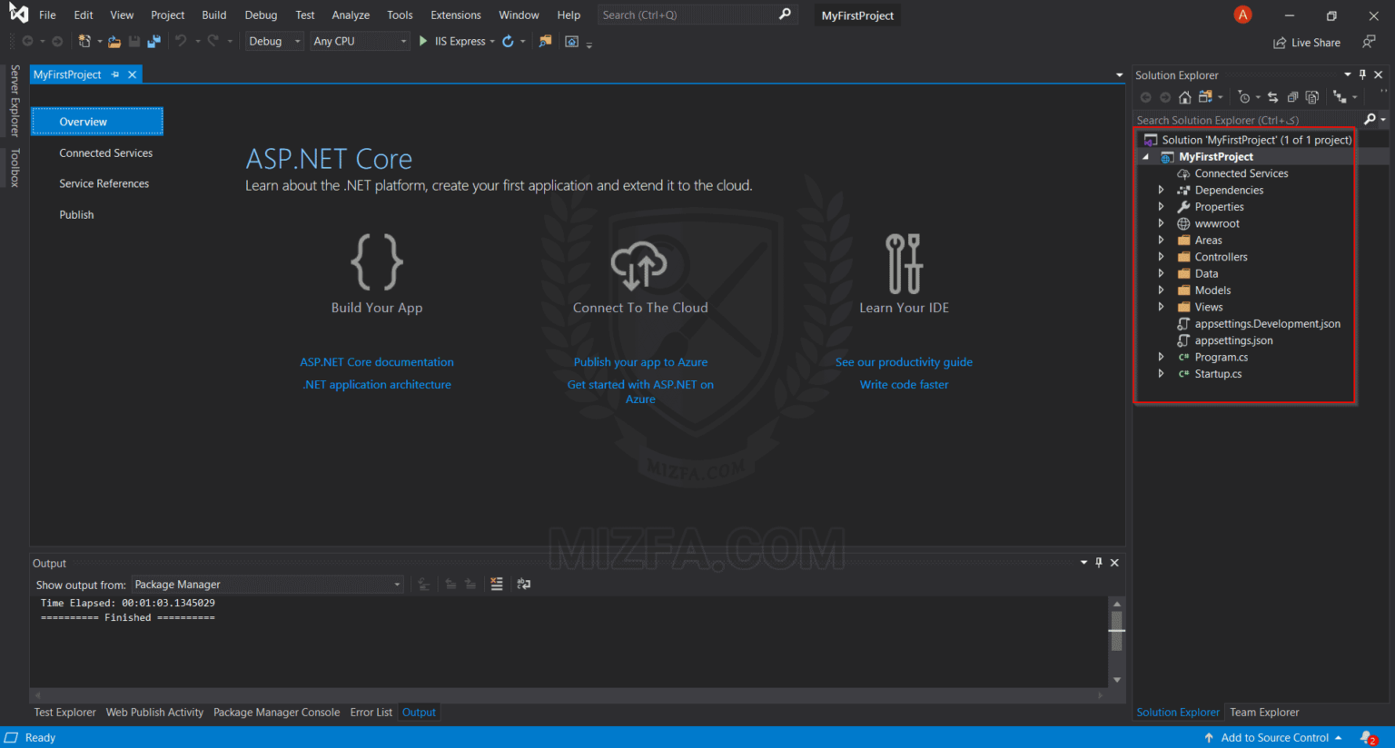Toggle the Live Share session button
The height and width of the screenshot is (748, 1395).
pos(1306,42)
